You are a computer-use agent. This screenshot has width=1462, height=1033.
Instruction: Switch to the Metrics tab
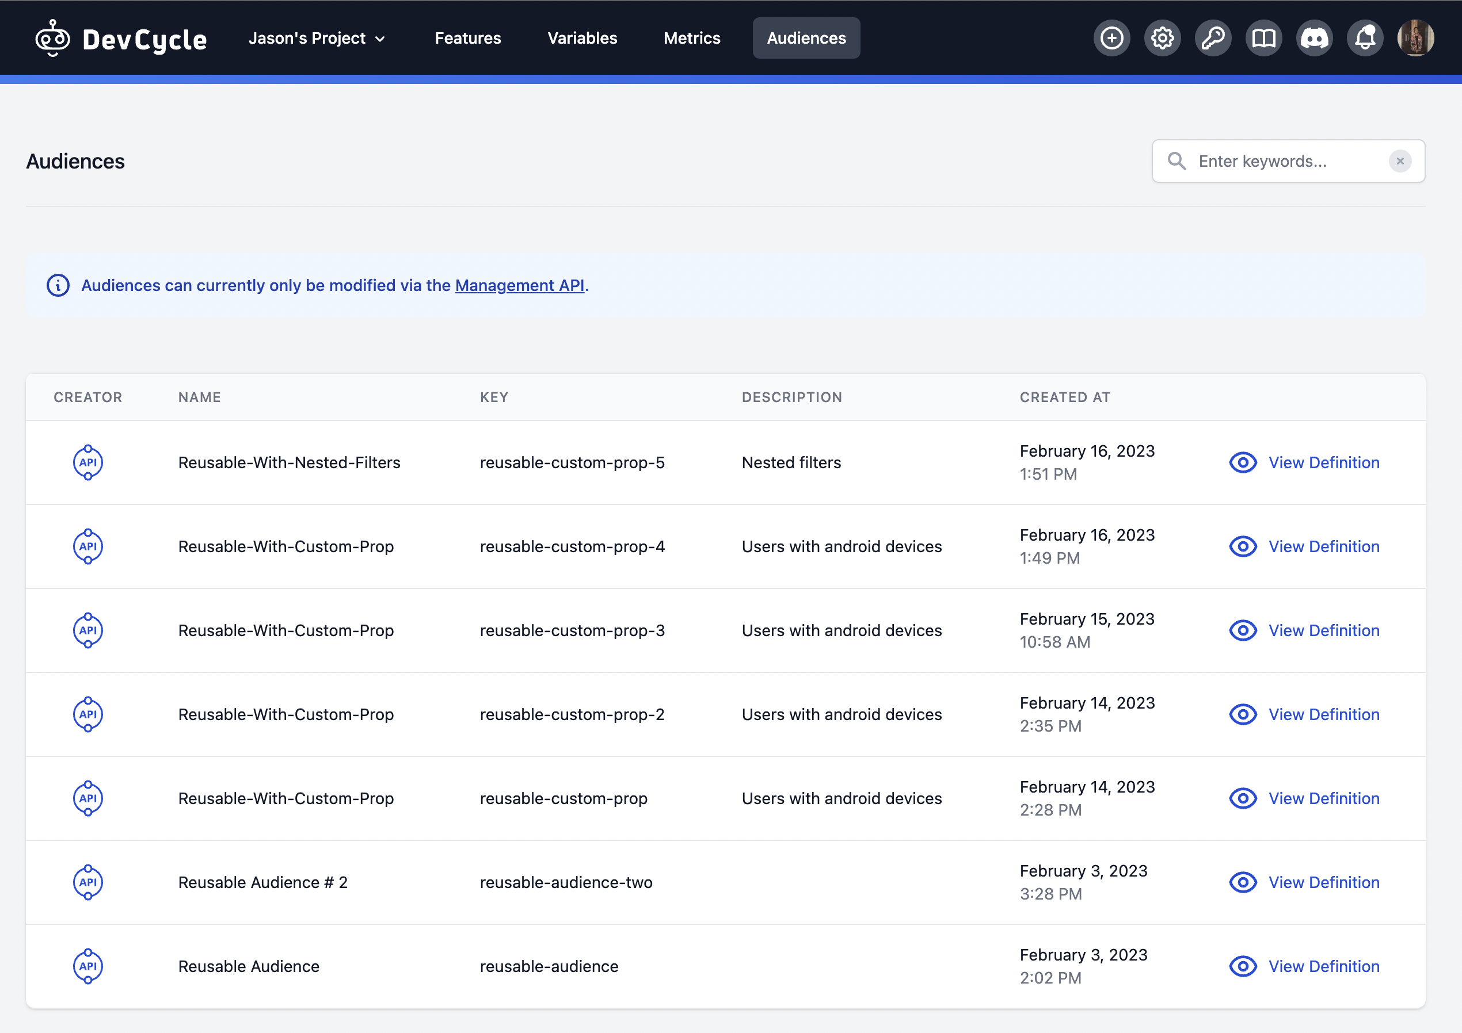[x=691, y=38]
